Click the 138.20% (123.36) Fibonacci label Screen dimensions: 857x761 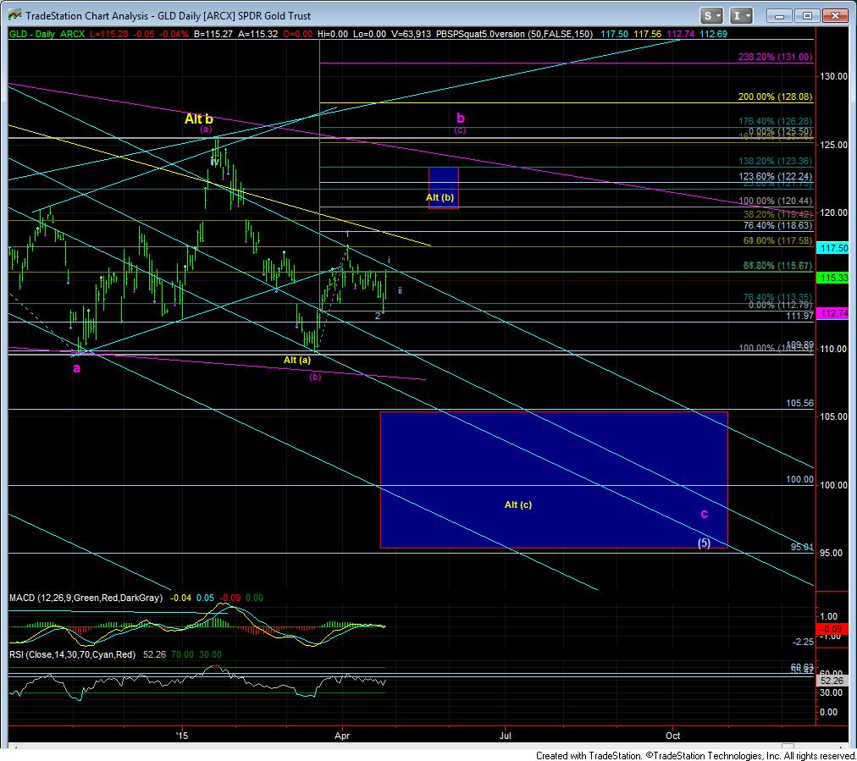point(775,161)
